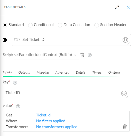Open curly braces picker for key field
Image resolution: width=134 pixels, height=136 pixels.
click(x=124, y=93)
